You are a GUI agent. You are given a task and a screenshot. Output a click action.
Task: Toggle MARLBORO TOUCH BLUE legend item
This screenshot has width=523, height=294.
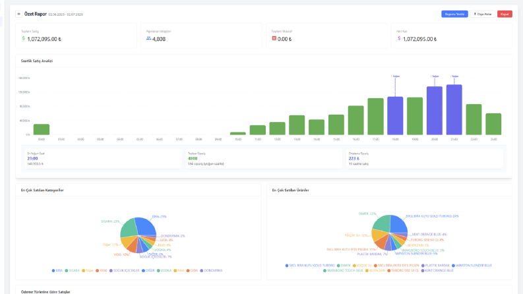[x=343, y=270]
